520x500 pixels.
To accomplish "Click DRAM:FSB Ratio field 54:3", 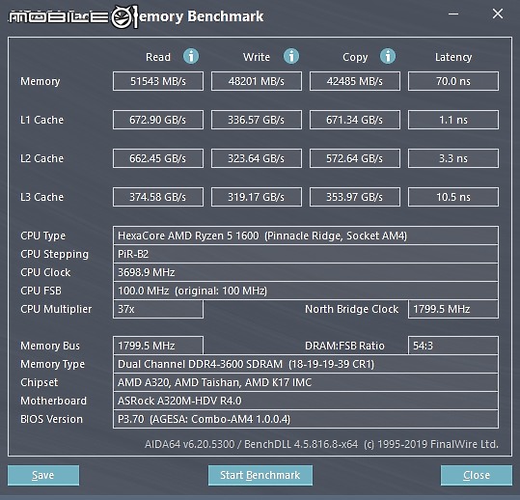I will coord(453,346).
